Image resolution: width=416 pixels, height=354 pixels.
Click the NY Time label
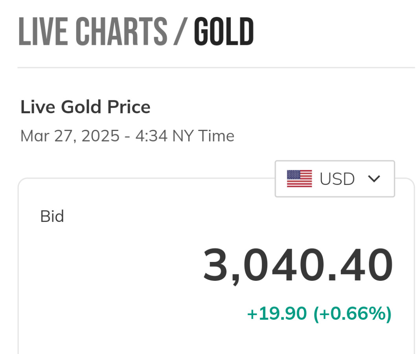[203, 136]
